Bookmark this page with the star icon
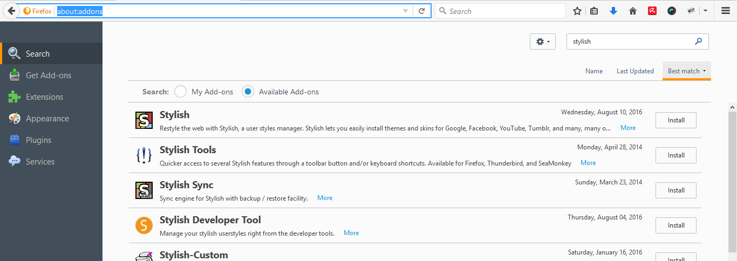Viewport: 737px width, 261px height. click(577, 11)
